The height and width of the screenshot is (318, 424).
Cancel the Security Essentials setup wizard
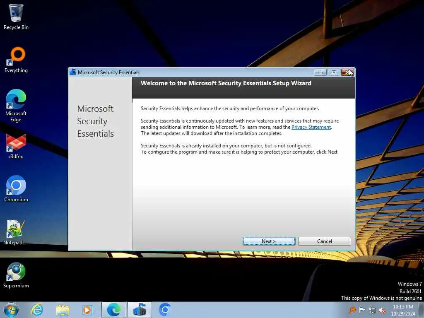pyautogui.click(x=325, y=241)
